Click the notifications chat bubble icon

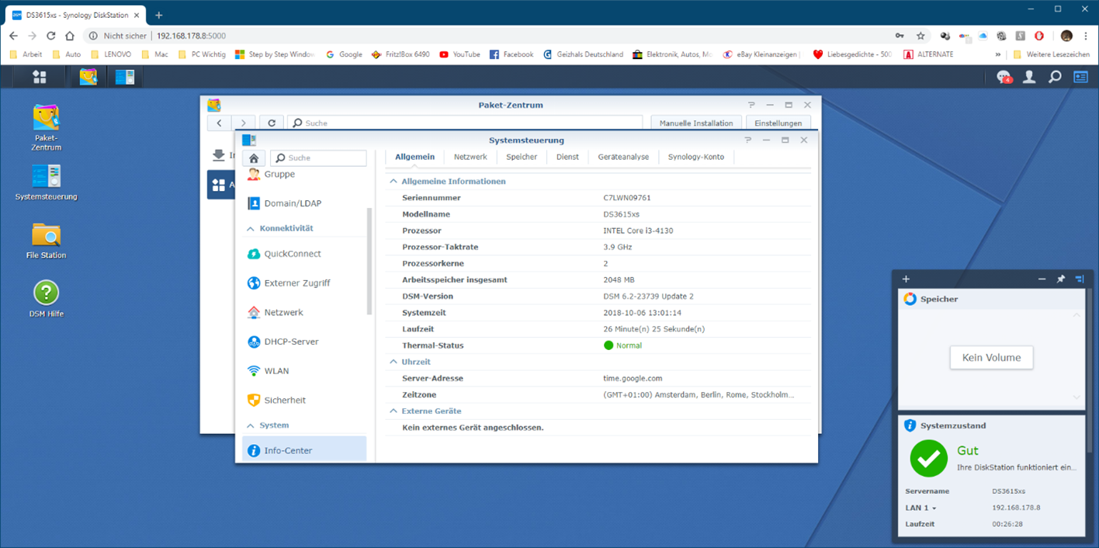coord(1004,77)
